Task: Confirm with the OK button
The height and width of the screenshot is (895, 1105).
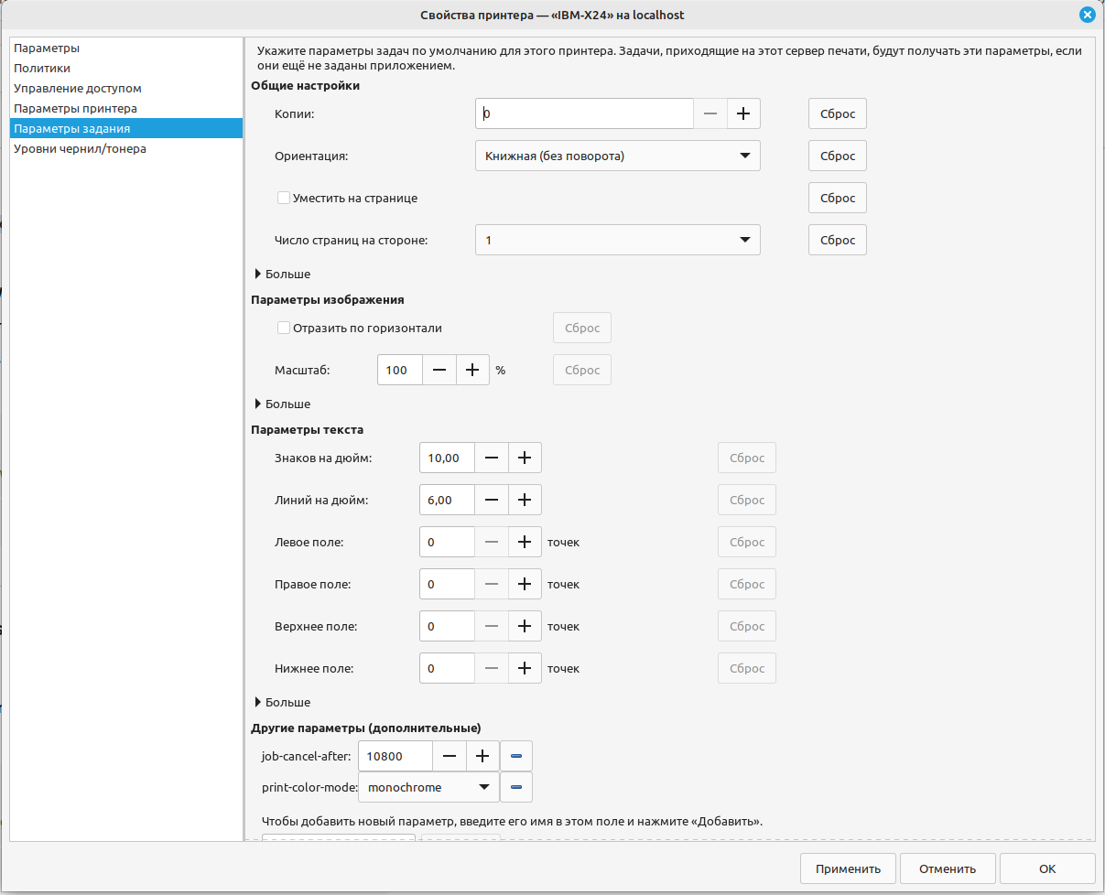Action: (1047, 868)
